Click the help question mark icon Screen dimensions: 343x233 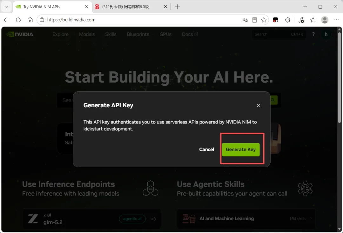pos(313,34)
